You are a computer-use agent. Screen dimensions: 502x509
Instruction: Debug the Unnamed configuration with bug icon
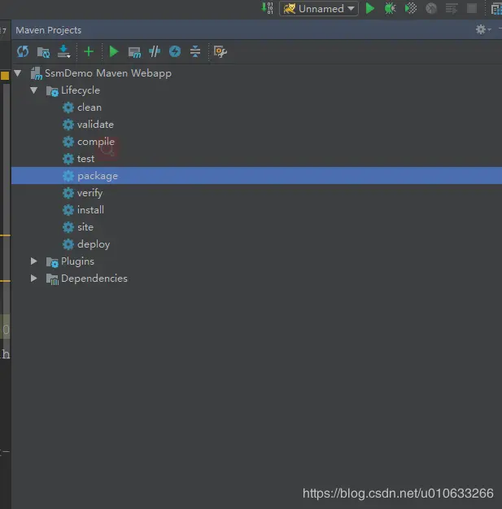click(390, 8)
